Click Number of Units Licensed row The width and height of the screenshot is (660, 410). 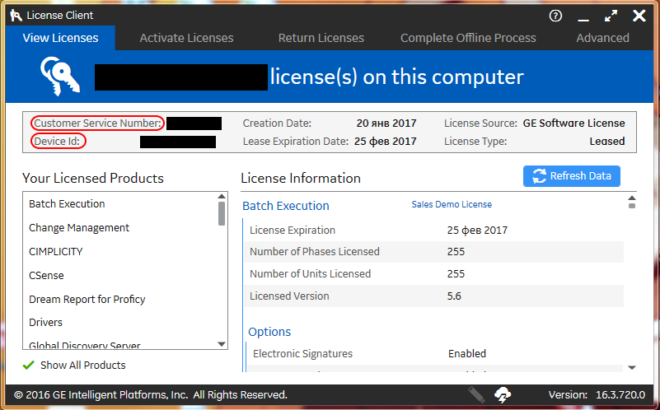[434, 274]
